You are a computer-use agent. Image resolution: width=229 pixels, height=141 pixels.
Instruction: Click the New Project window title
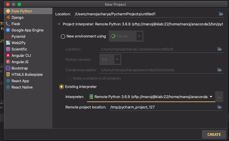(x=116, y=4)
